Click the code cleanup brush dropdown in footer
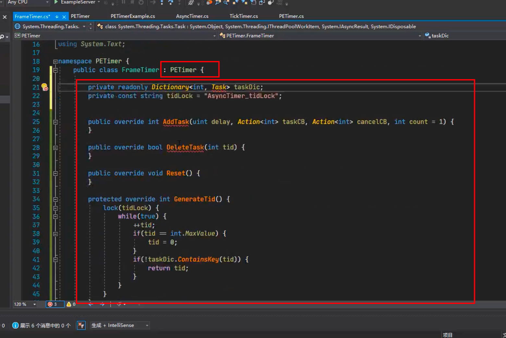The width and height of the screenshot is (506, 338). (x=121, y=304)
